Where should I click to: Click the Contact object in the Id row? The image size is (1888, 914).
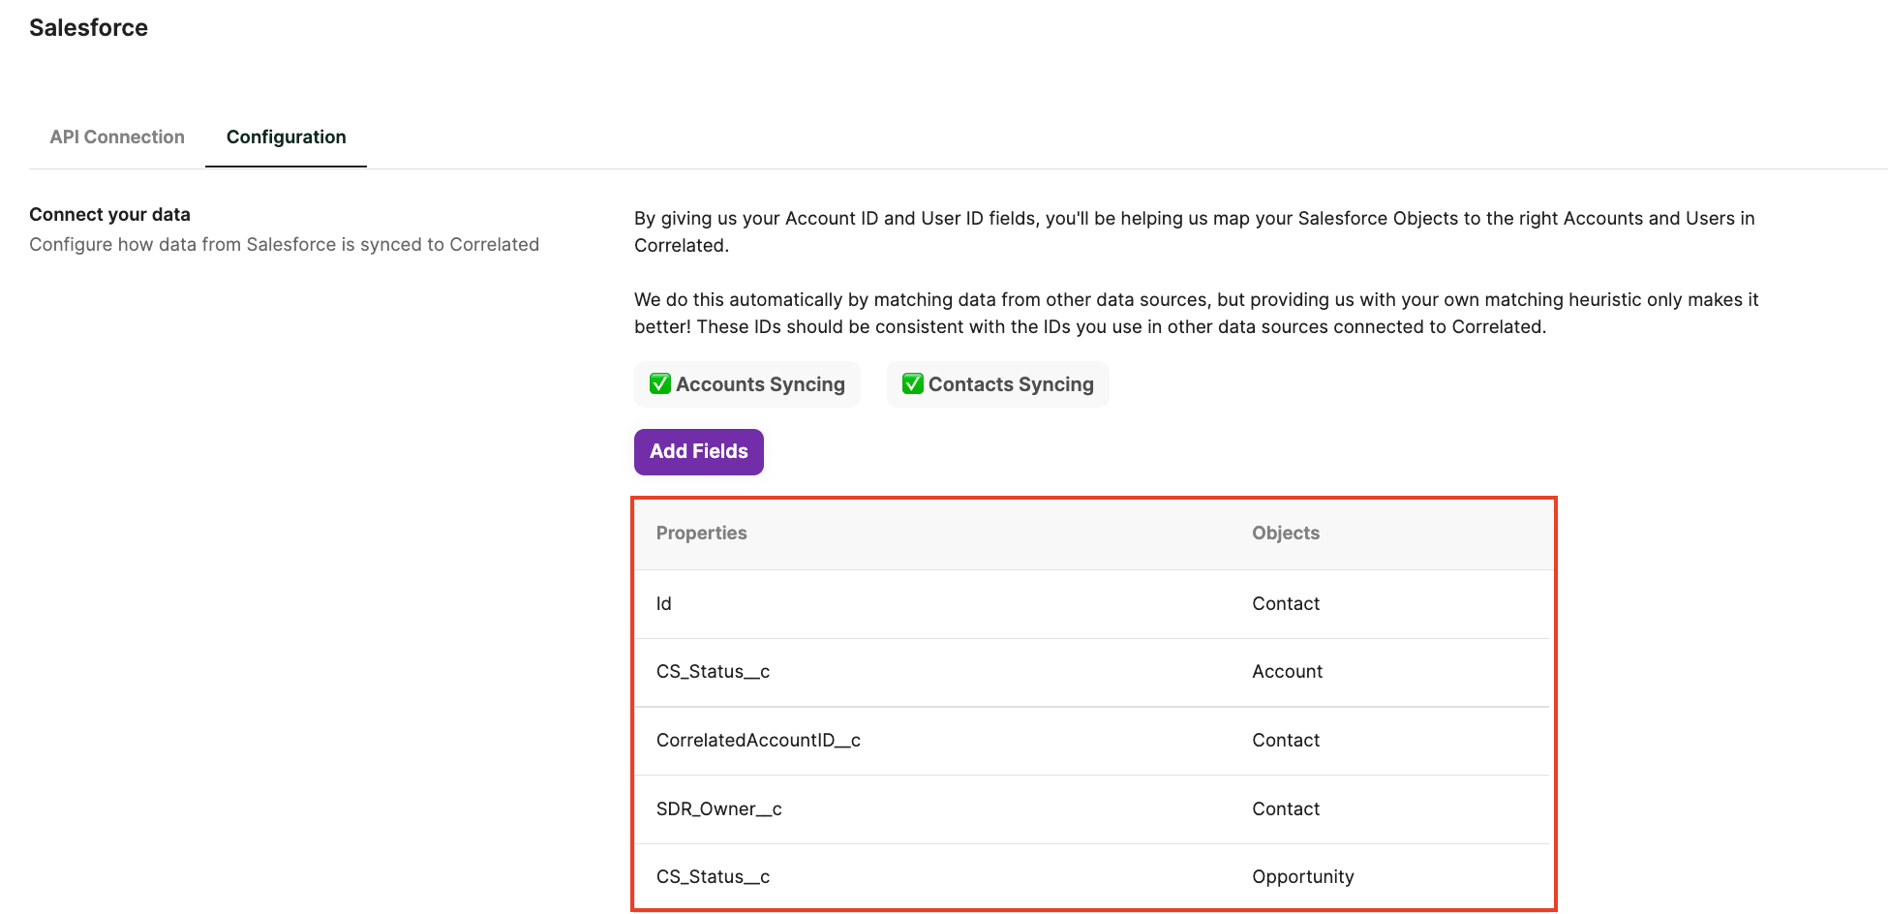point(1286,604)
